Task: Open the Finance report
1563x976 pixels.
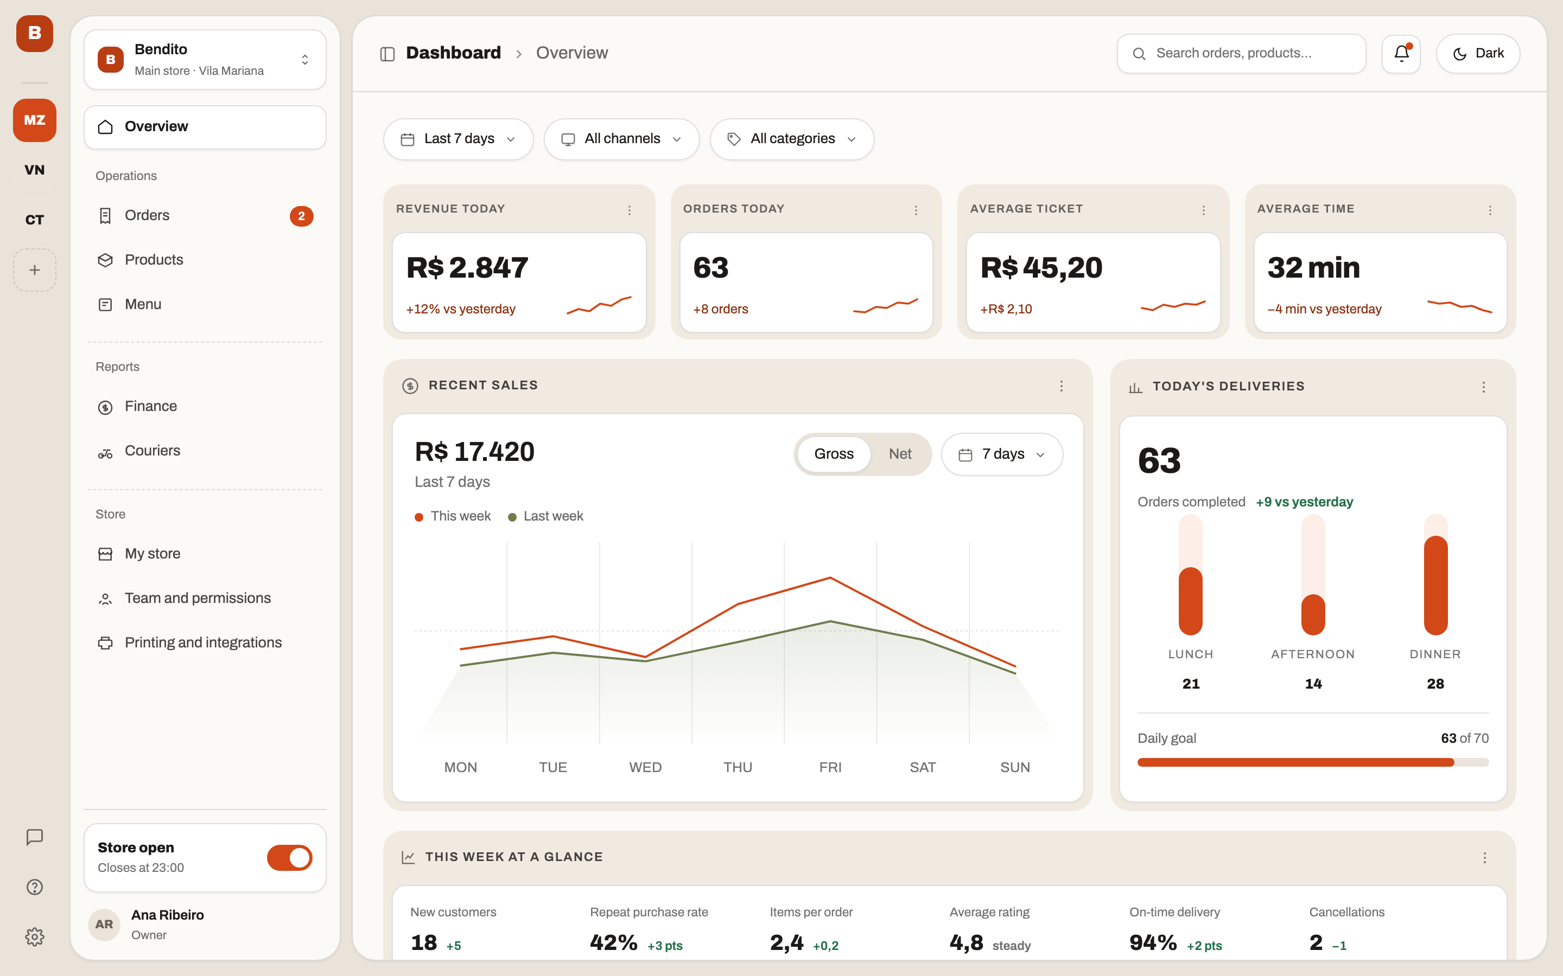Action: tap(205, 407)
